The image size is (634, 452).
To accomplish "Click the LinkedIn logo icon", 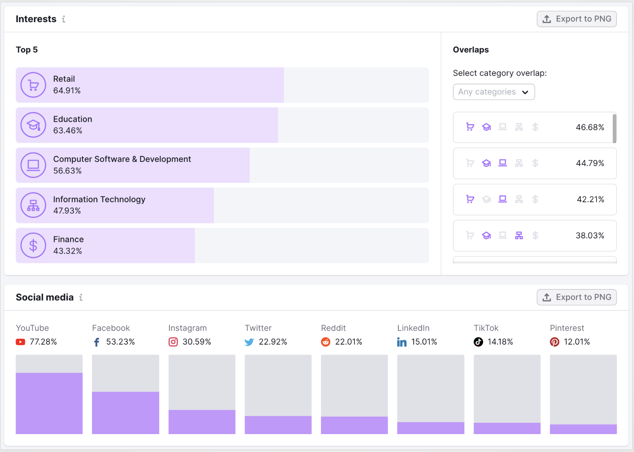I will click(x=402, y=342).
